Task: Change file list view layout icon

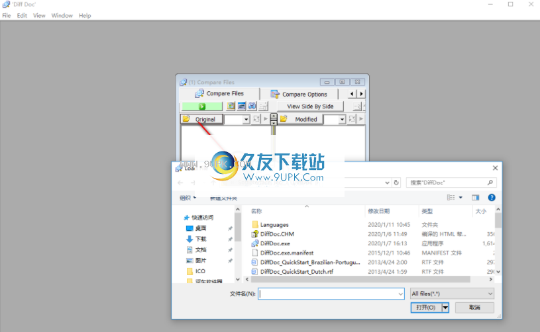Action: pyautogui.click(x=451, y=197)
